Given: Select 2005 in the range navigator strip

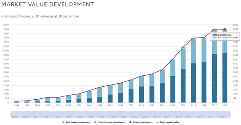Looking at the screenshot, I should 79,117.
